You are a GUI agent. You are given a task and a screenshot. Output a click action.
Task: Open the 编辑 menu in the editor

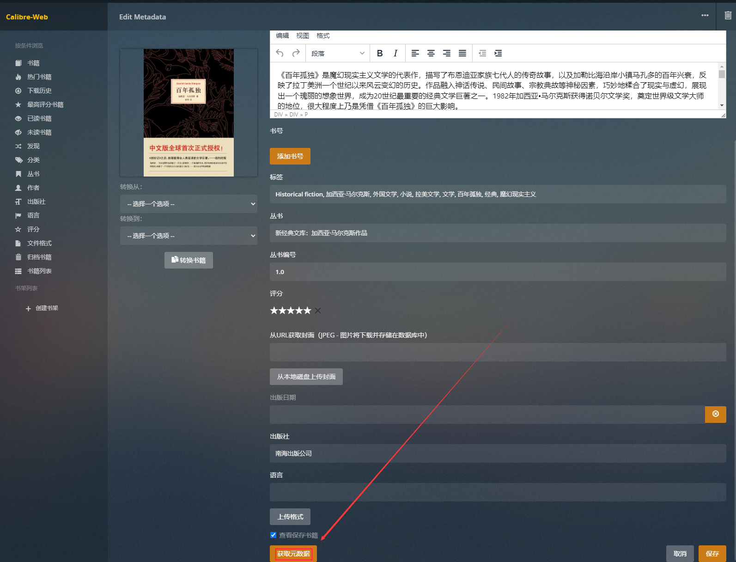282,36
